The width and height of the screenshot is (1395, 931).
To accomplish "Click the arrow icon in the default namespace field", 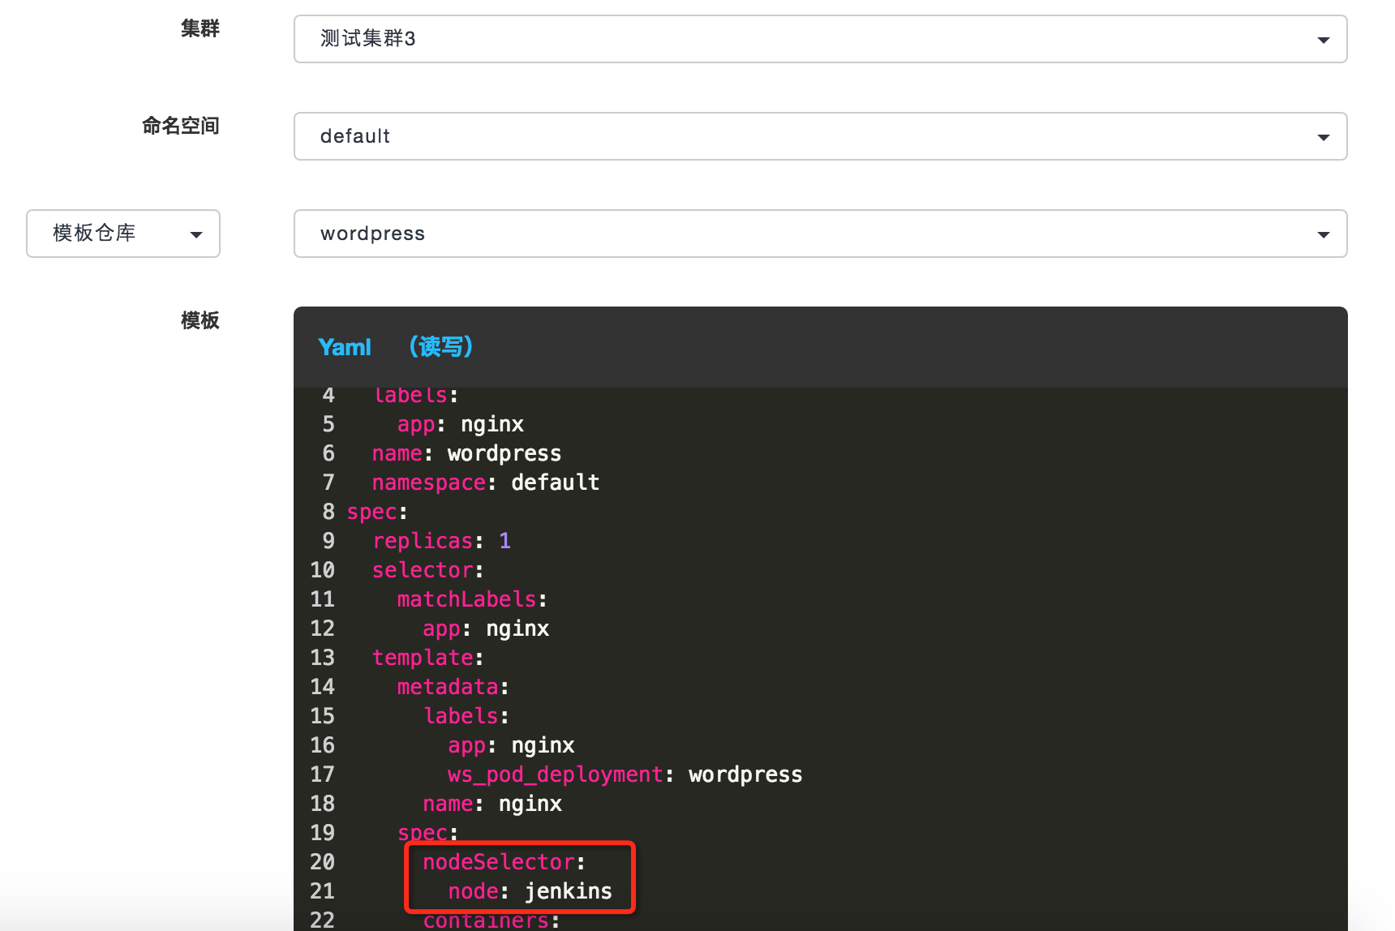I will click(1324, 136).
